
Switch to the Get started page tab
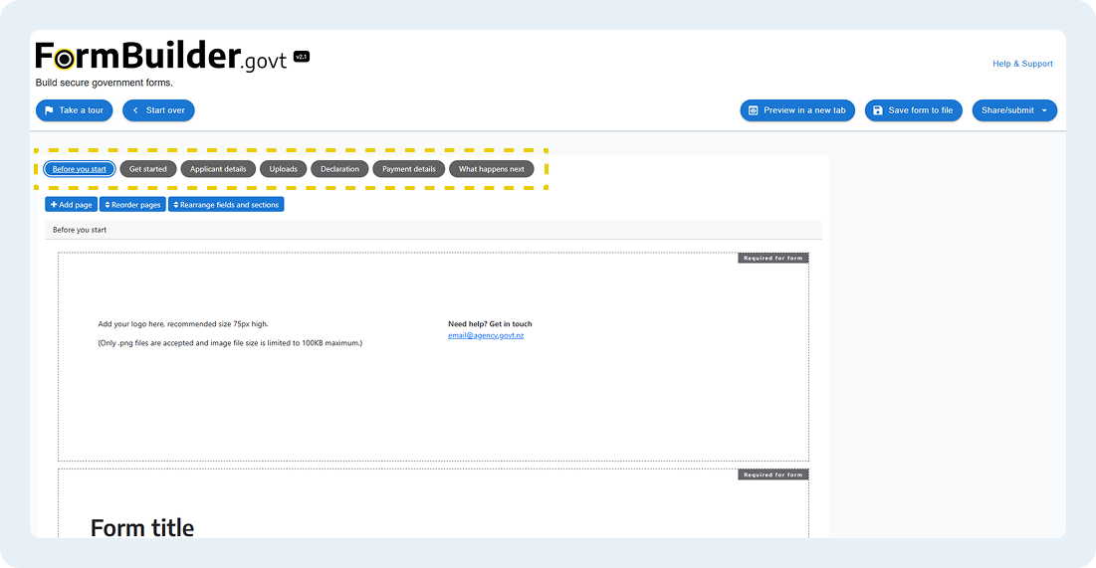click(x=148, y=169)
